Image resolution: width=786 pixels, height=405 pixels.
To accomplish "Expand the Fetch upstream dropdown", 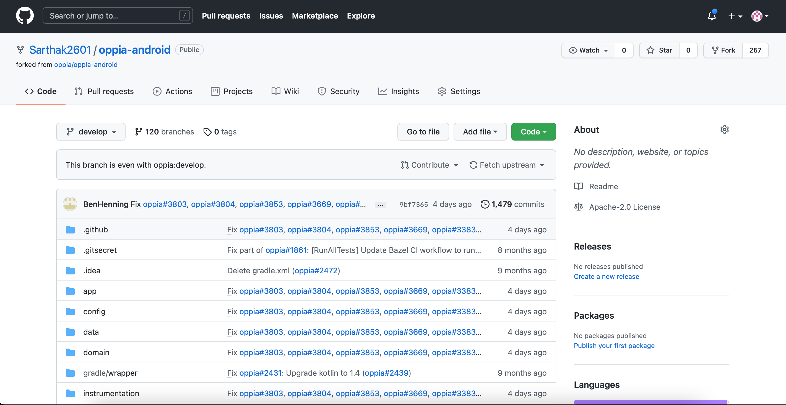I will pos(507,165).
